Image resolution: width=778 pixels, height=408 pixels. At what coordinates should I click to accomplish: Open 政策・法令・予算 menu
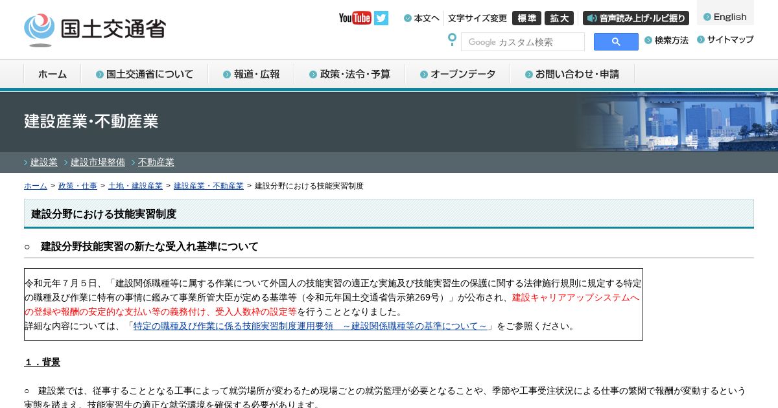pyautogui.click(x=350, y=74)
